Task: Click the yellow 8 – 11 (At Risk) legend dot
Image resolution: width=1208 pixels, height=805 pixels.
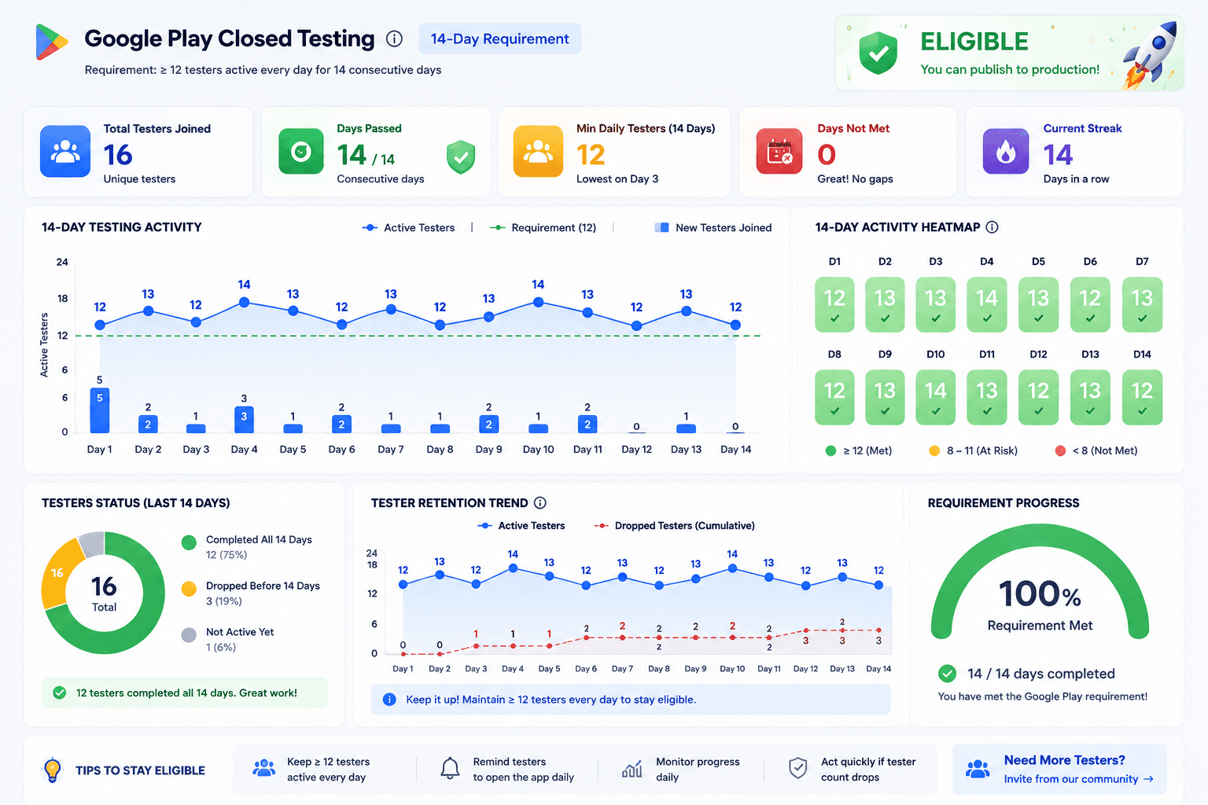Action: coord(934,450)
